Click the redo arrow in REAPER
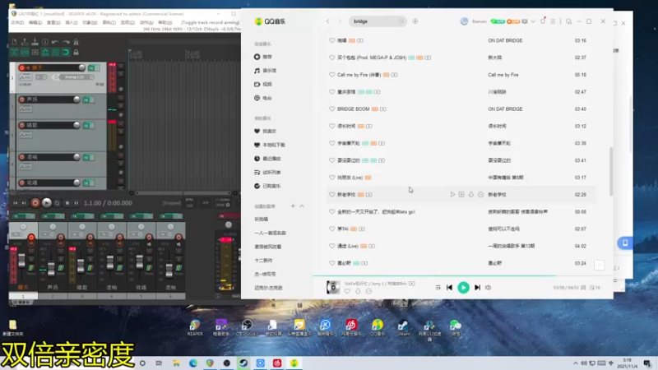 66,42
